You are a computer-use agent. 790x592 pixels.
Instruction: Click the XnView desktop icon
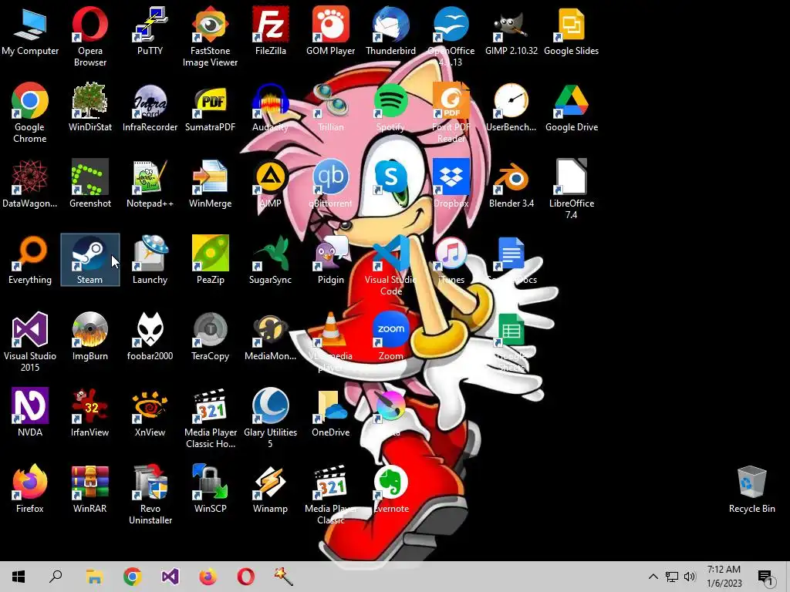point(150,406)
